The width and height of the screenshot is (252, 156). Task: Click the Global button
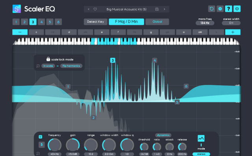click(x=157, y=22)
